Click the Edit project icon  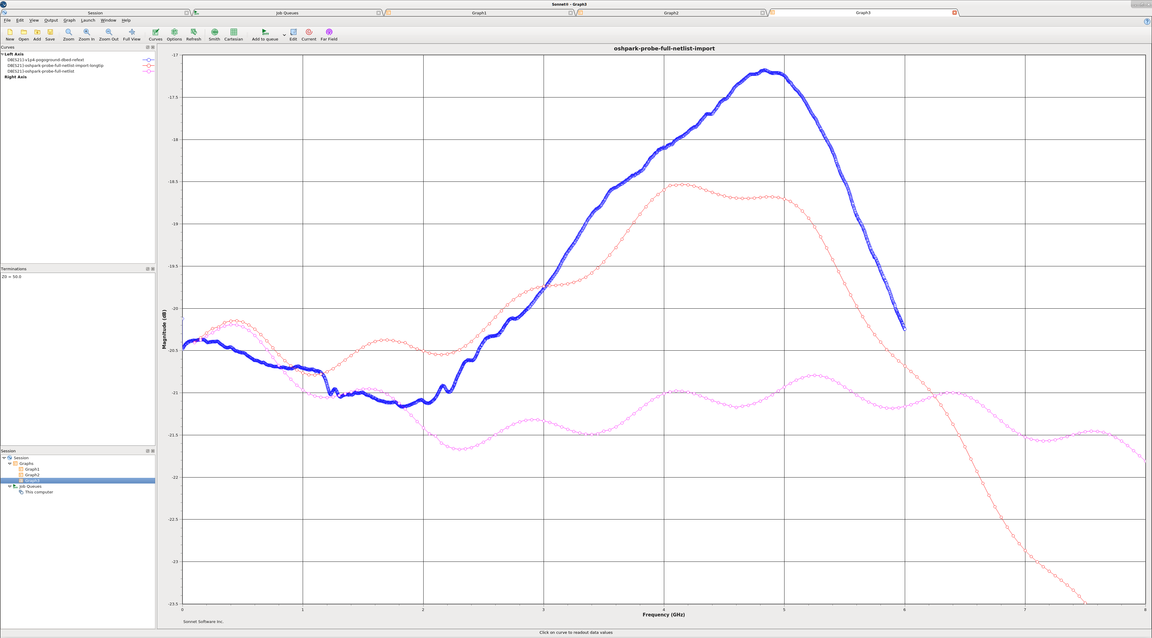click(293, 32)
